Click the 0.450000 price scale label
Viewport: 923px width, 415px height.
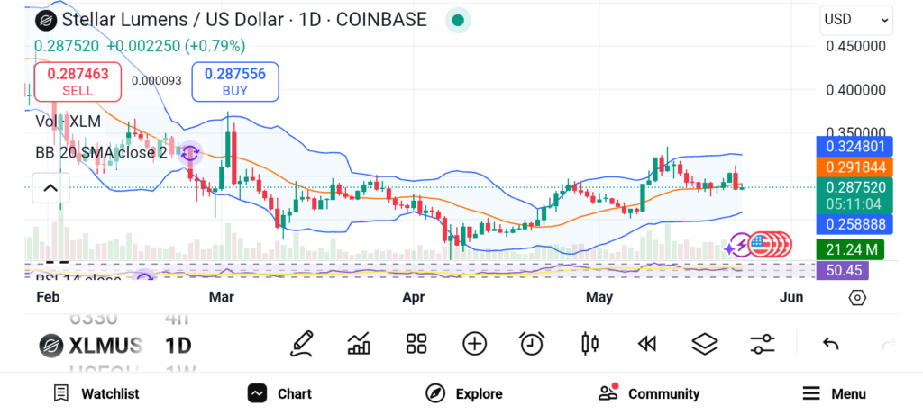tap(856, 47)
